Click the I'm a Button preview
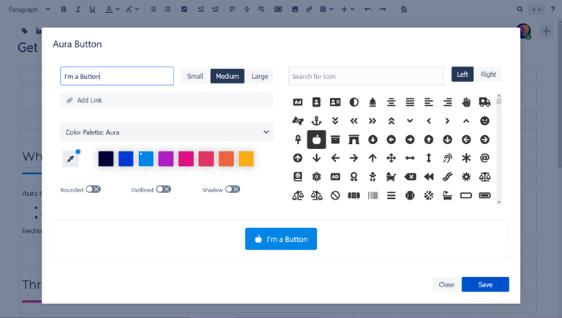Viewport: 562px width, 318px height. pos(281,239)
